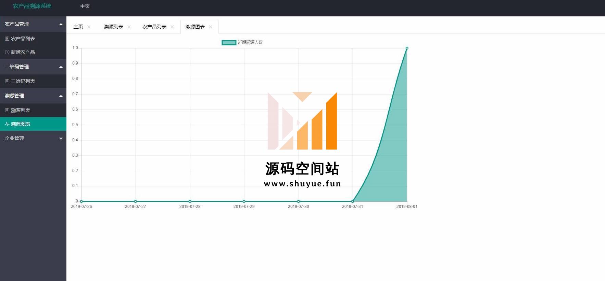Viewport: 605px width, 281px height.
Task: Switch to the 主页 tab
Action: [78, 27]
